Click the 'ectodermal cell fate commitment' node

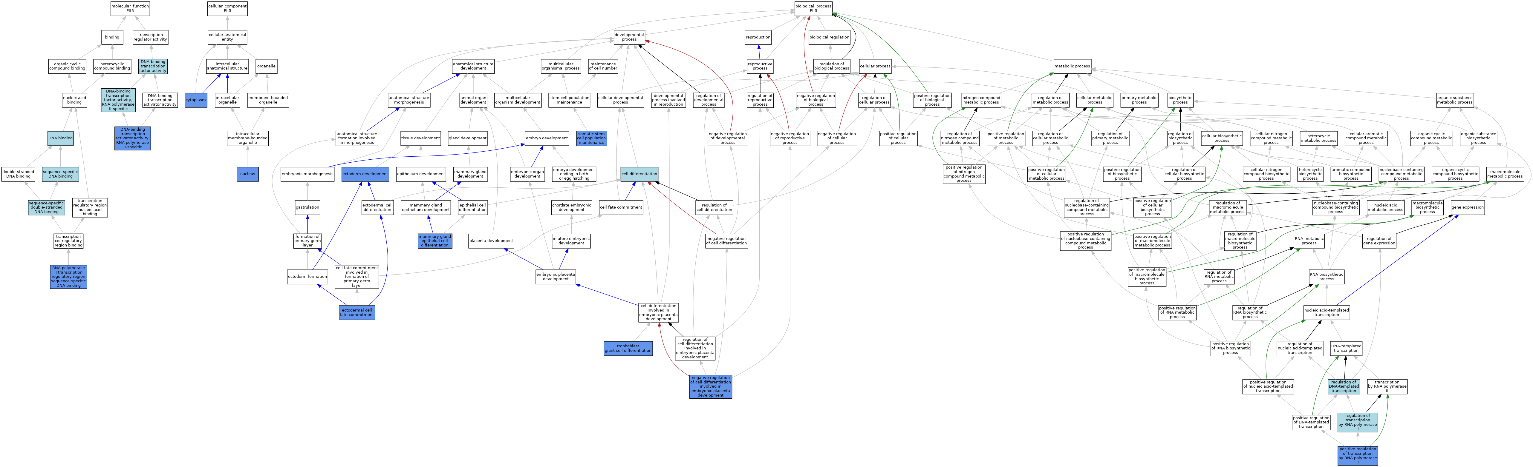click(x=357, y=312)
